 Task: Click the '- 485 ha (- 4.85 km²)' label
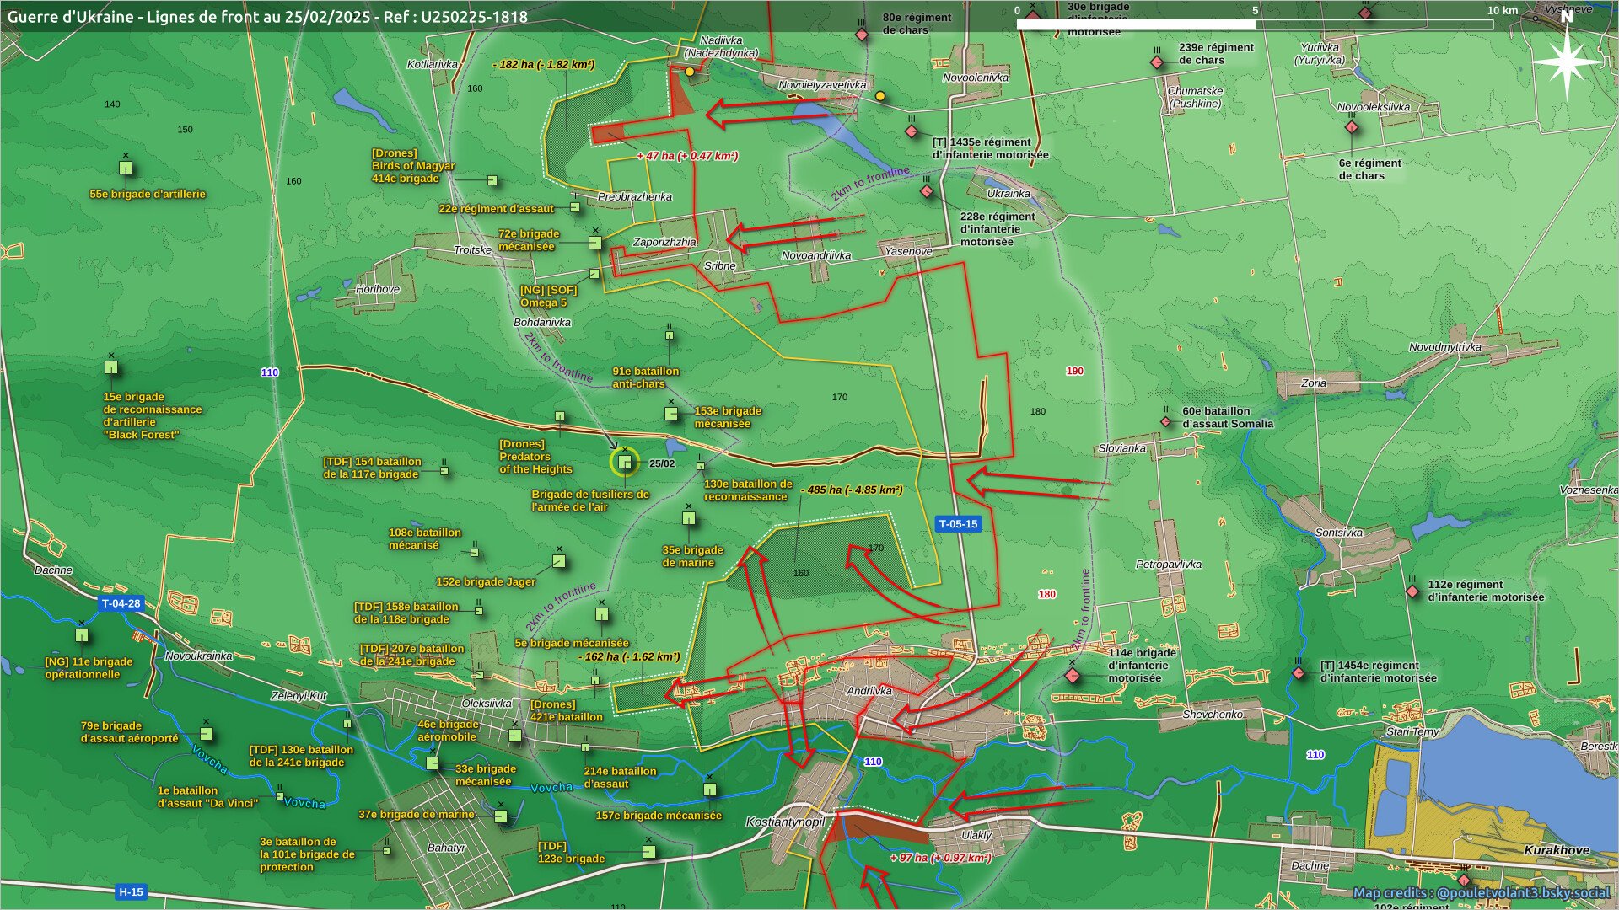852,490
